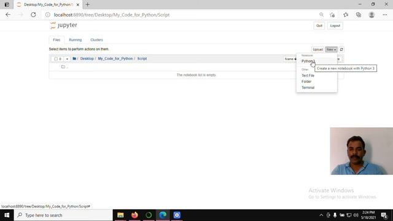Toggle the select all items checkbox
The height and width of the screenshot is (221, 393).
click(56, 59)
